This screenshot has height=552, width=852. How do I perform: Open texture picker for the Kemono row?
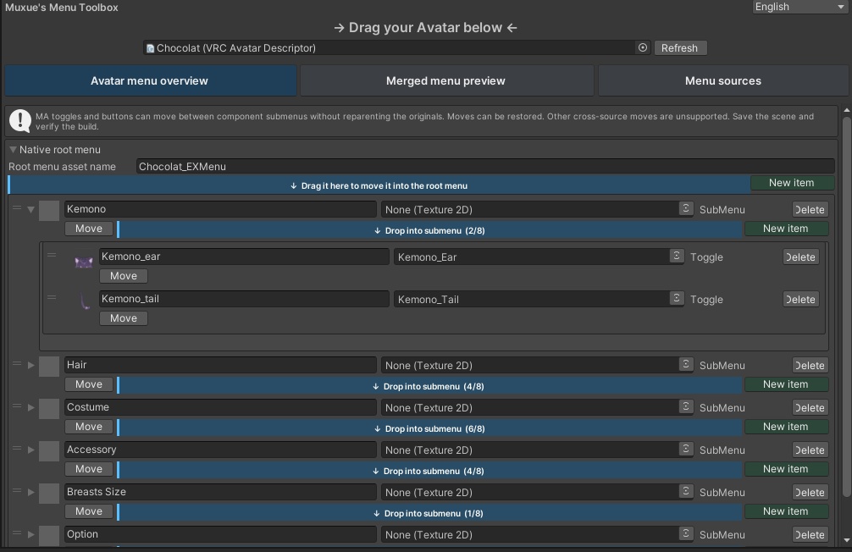click(x=686, y=208)
